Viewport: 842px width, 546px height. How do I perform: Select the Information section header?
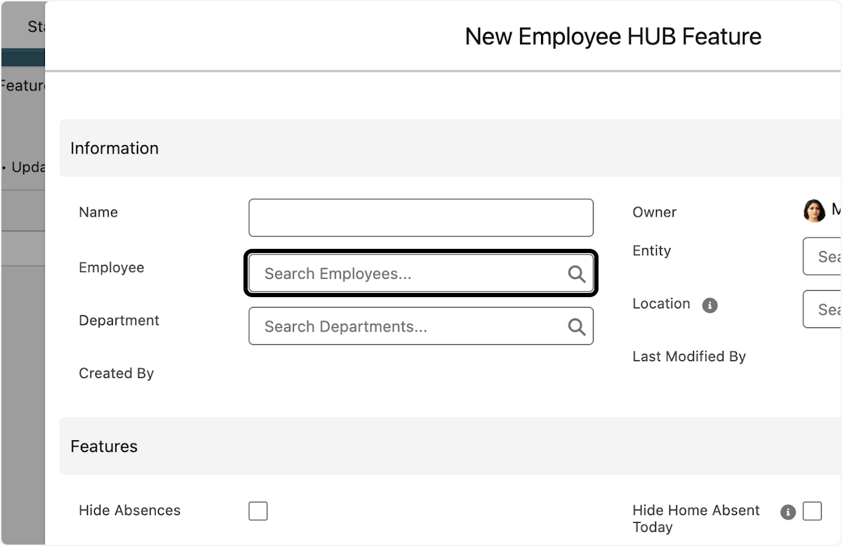pos(114,148)
